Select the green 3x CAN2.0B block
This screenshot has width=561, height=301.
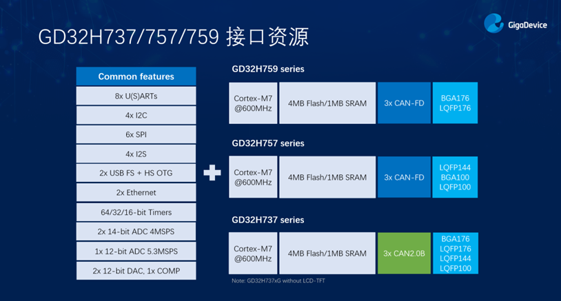402,253
